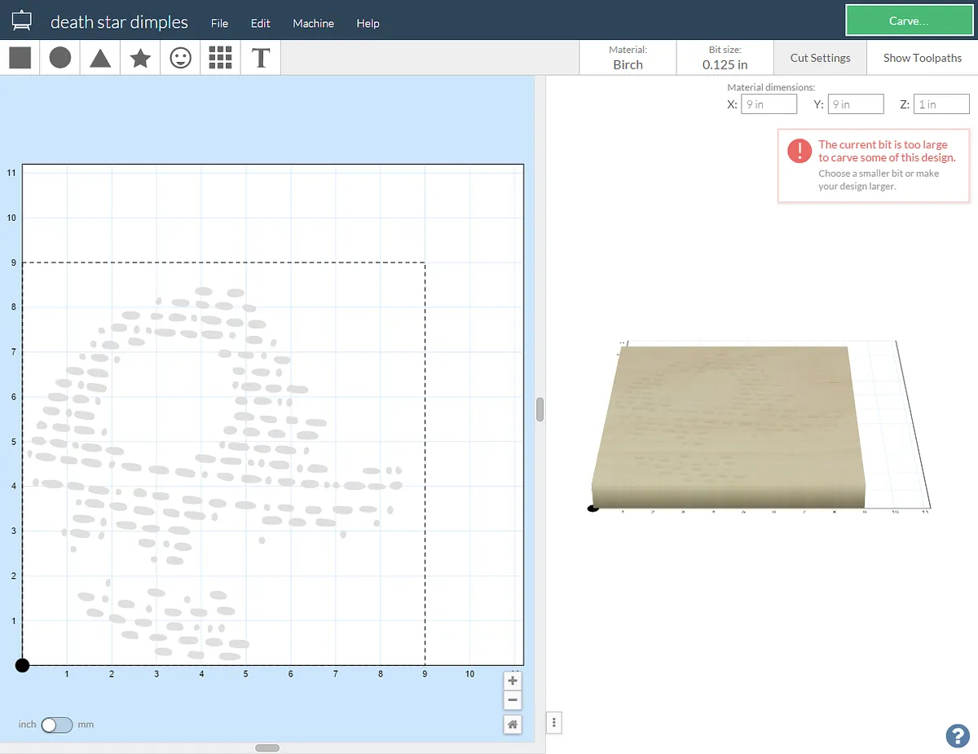
Task: Select the Circle shape tool
Action: pyautogui.click(x=60, y=58)
